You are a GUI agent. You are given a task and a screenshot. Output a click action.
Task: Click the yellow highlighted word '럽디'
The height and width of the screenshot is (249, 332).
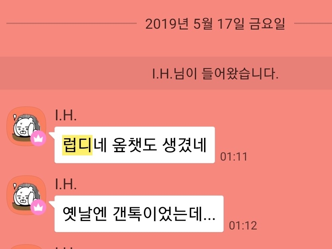(77, 145)
